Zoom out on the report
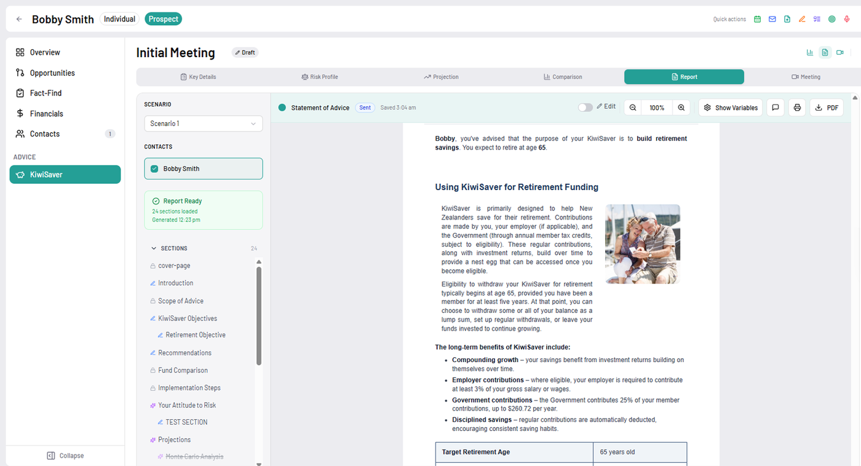861x466 pixels. (x=633, y=108)
